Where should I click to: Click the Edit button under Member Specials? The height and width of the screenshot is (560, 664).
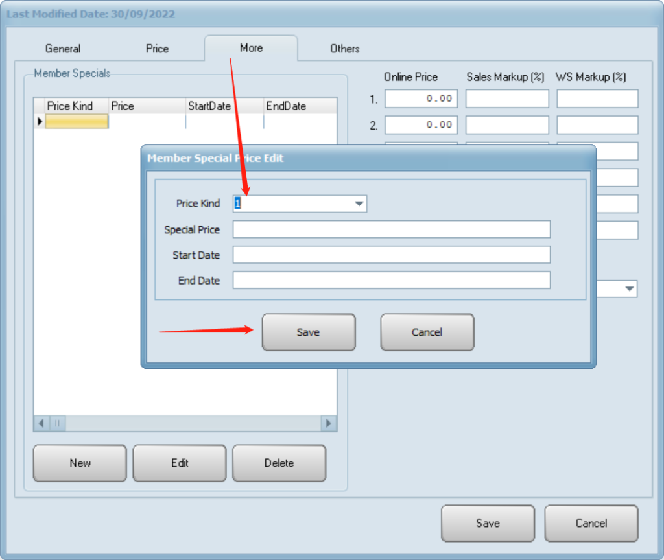click(180, 463)
